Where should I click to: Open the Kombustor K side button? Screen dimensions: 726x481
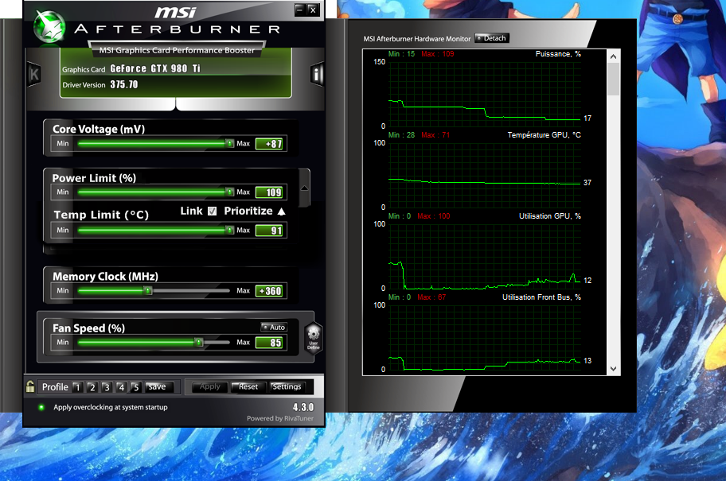point(33,74)
